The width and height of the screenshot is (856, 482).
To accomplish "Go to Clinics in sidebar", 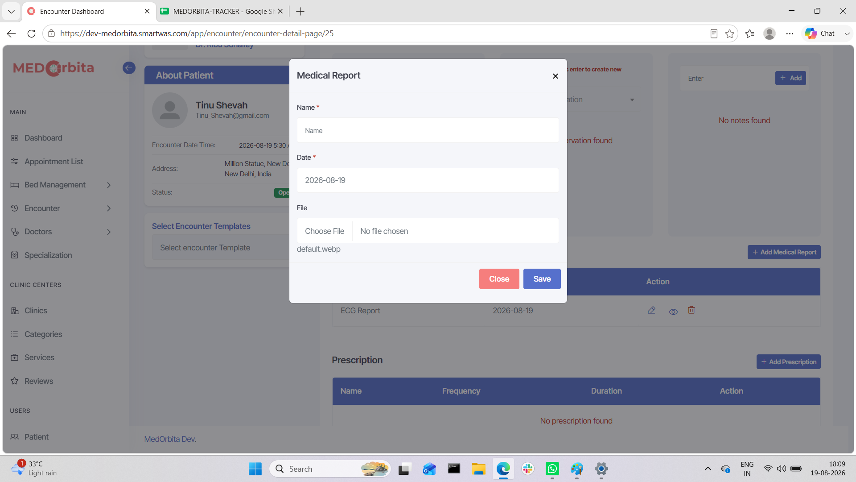I will pyautogui.click(x=36, y=311).
